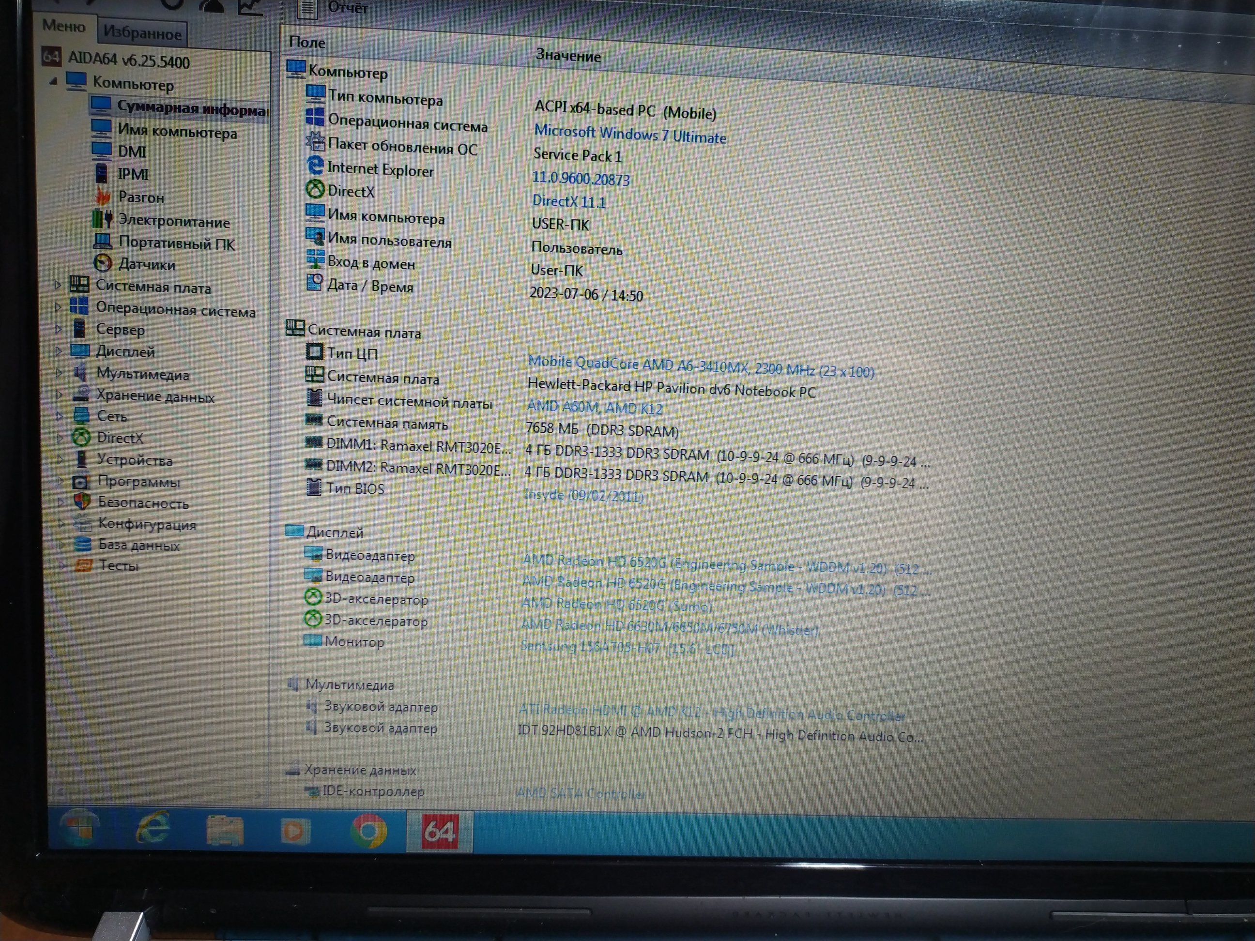Click the AIDA64 taskbar button
Viewport: 1255px width, 941px height.
coord(440,832)
